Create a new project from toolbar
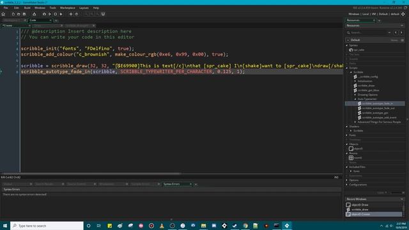409x230 pixels. click(x=13, y=14)
